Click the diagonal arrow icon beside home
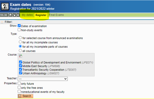This screenshot has width=154, height=99. click(14, 15)
